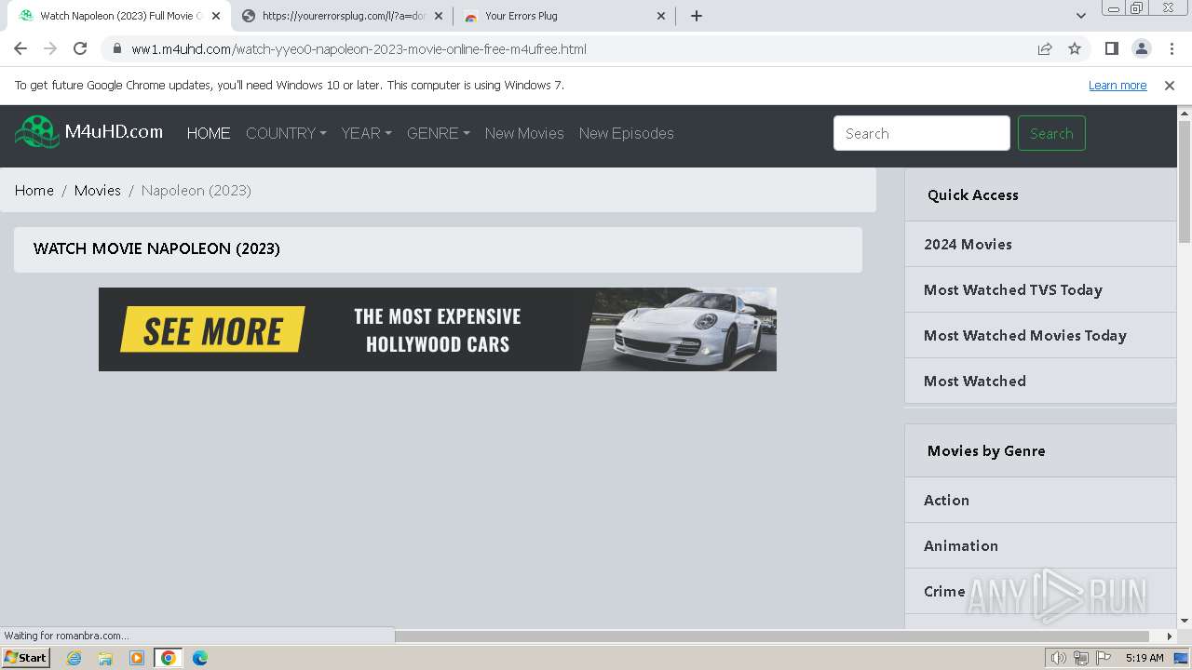Open Chrome three-dot menu

[1172, 48]
